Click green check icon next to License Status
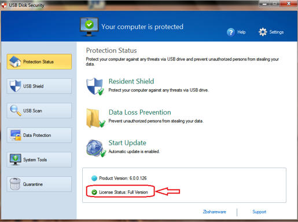 [x=94, y=192]
